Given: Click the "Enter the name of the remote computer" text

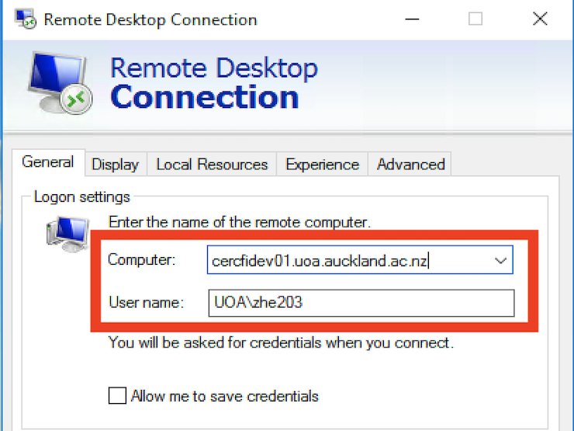Looking at the screenshot, I should 240,222.
